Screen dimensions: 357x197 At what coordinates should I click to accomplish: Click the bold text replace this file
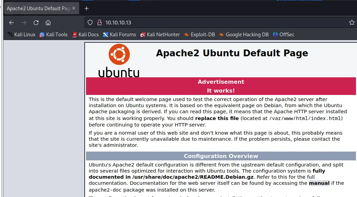pyautogui.click(x=217, y=118)
